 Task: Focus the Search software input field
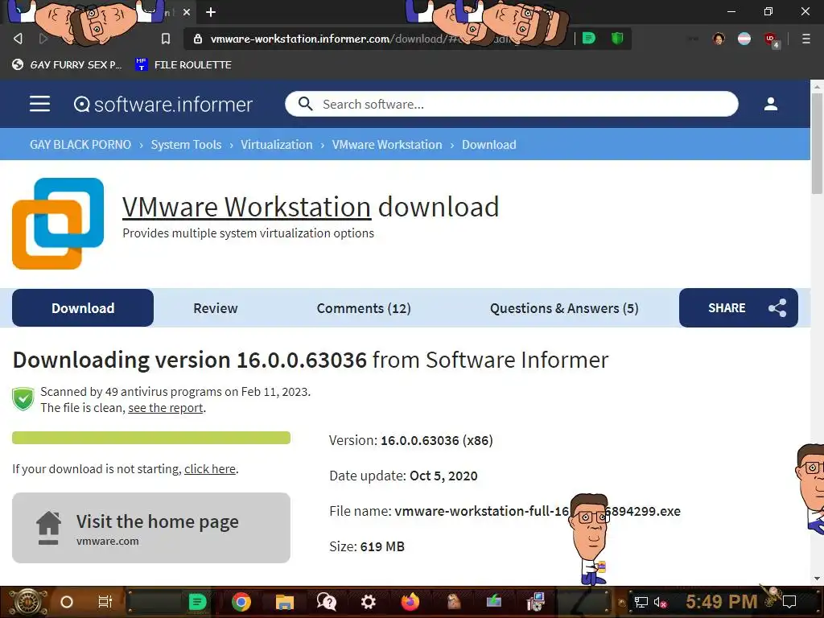click(511, 104)
